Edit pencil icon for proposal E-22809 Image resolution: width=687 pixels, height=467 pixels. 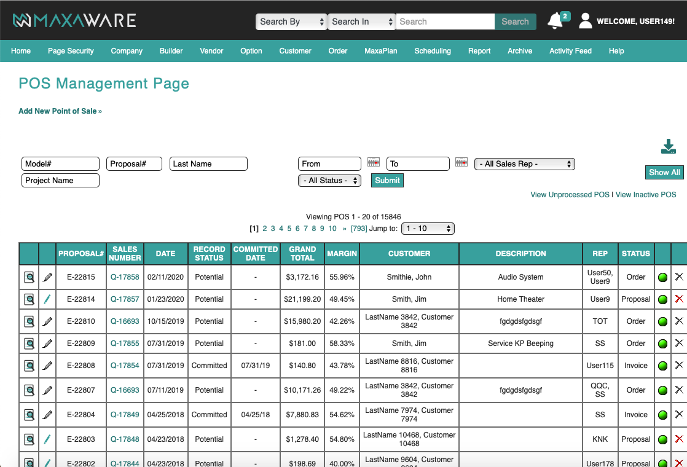click(47, 343)
